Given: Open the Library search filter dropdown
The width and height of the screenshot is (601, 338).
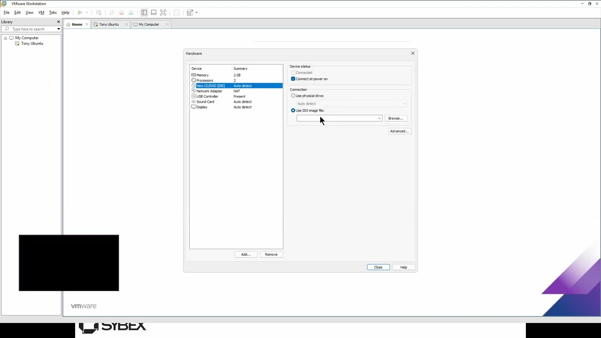Looking at the screenshot, I should click(x=58, y=29).
